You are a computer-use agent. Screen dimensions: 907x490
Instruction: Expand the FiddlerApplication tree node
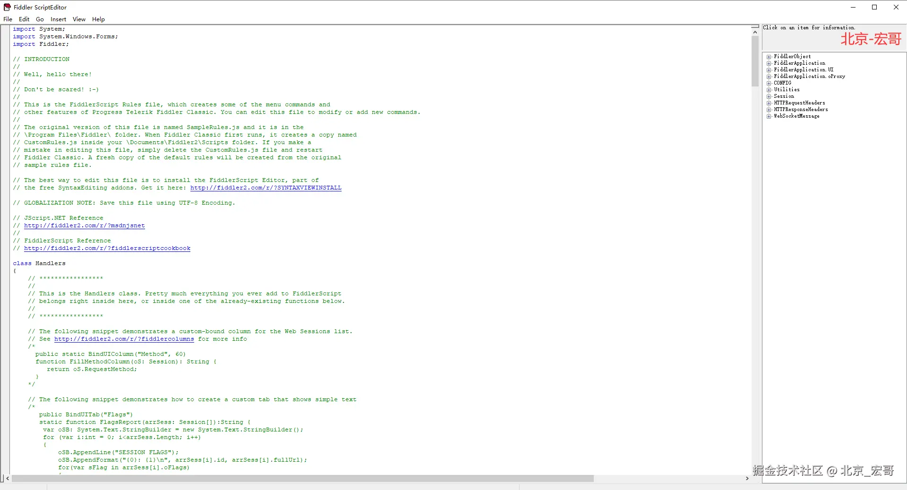click(x=769, y=63)
